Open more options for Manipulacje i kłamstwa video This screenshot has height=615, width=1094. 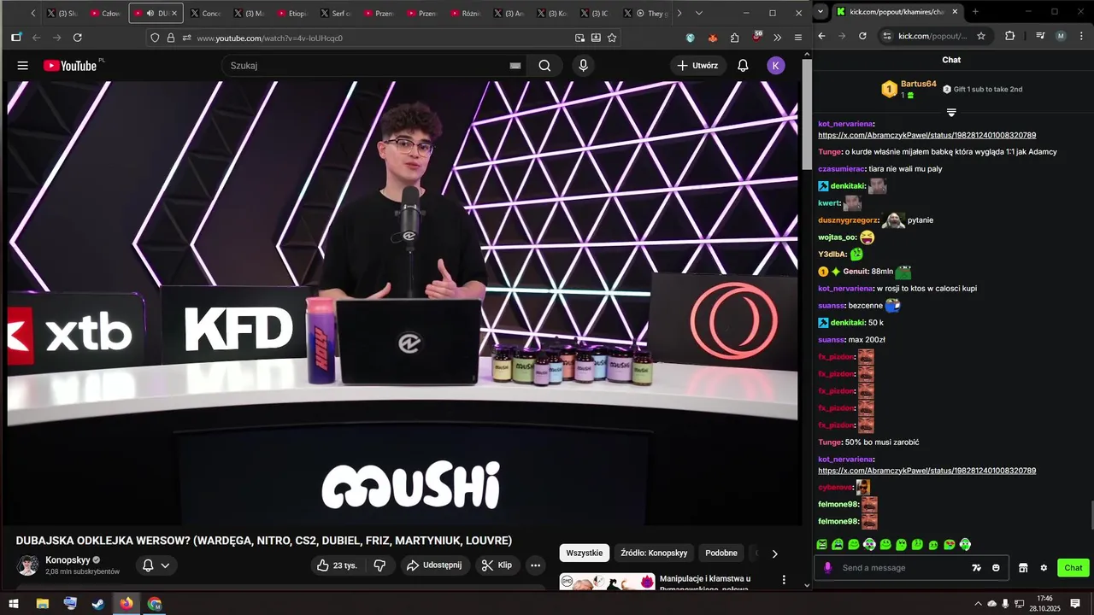pos(784,580)
